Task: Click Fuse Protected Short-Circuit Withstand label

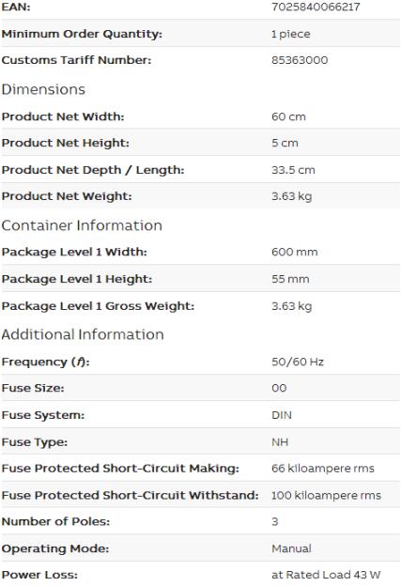Action: [130, 496]
